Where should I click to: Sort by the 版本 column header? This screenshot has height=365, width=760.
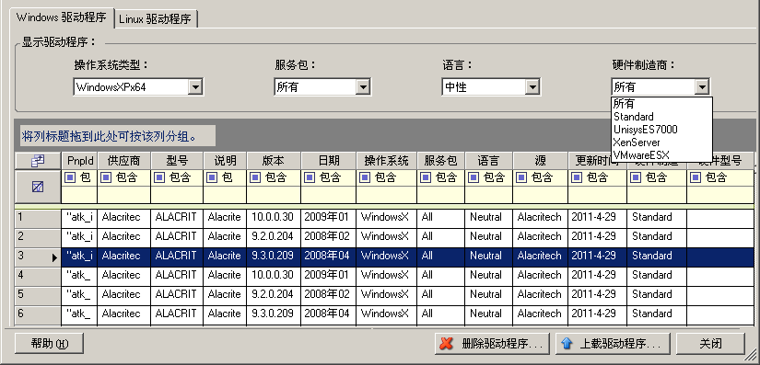274,161
